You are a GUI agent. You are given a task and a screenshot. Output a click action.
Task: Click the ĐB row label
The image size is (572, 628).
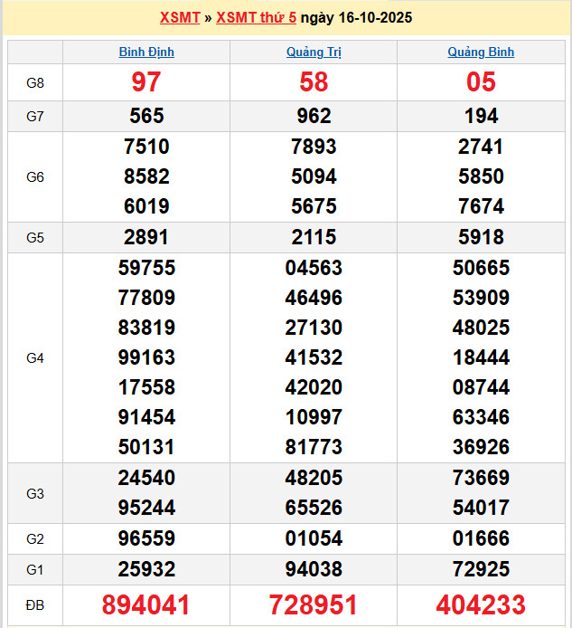pos(35,604)
